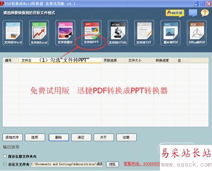Click the output folder path field
This screenshot has height=171, width=212.
[67, 164]
